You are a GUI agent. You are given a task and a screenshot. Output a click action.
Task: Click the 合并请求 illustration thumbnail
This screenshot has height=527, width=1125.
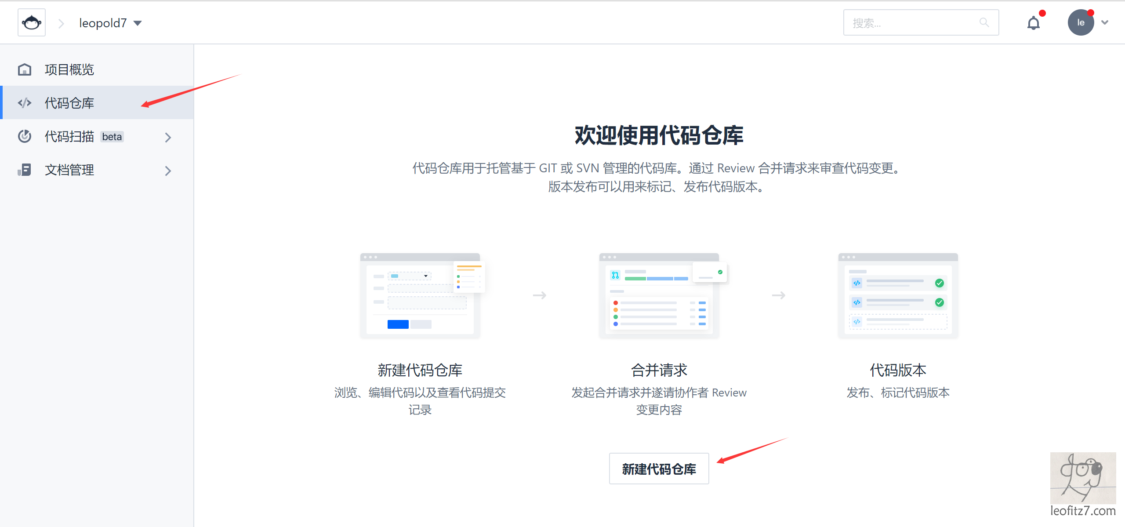pos(659,295)
